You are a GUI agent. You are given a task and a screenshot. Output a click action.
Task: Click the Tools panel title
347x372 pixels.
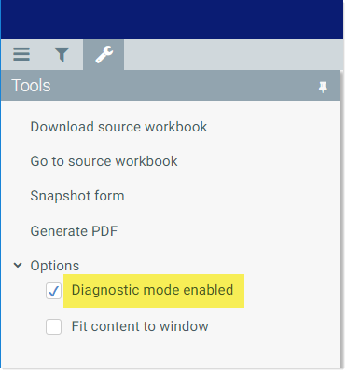[x=31, y=86]
